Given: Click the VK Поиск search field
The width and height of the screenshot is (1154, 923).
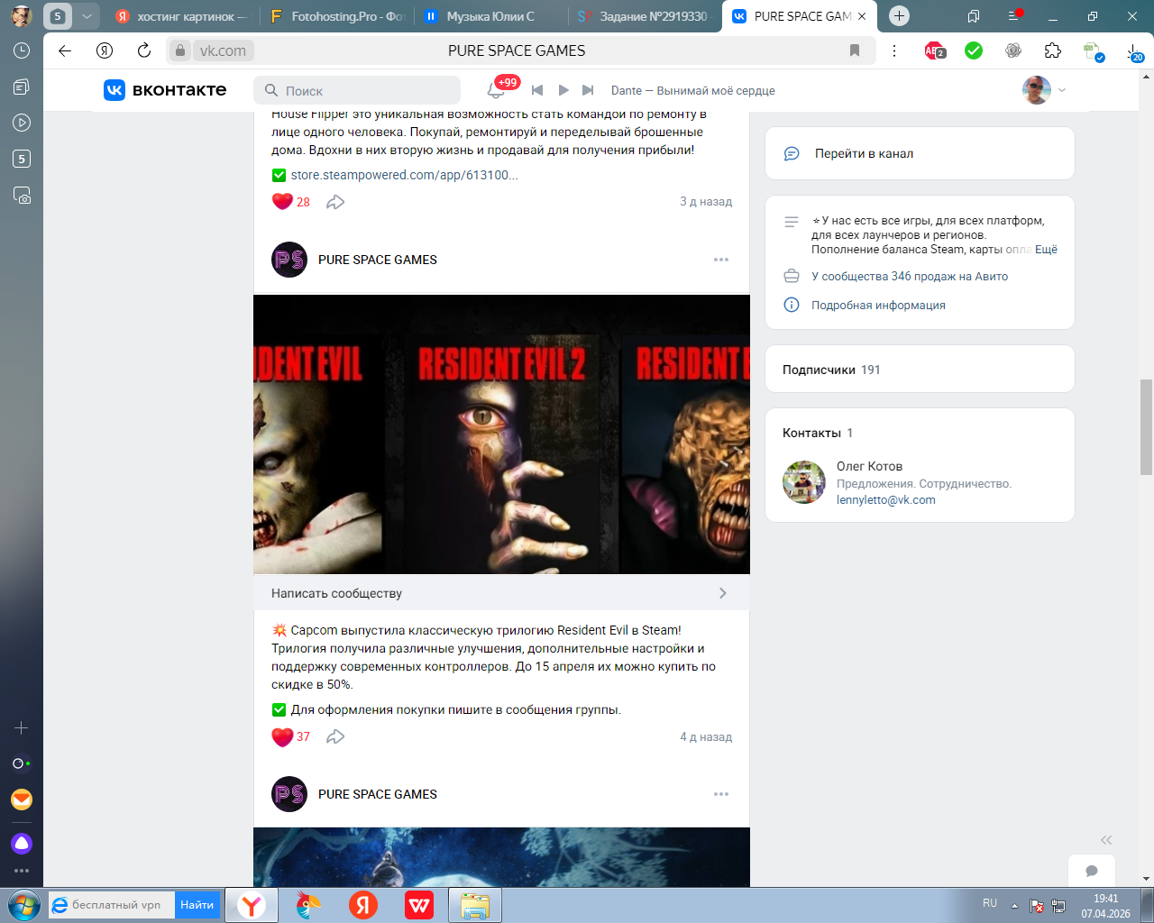Looking at the screenshot, I should 357,90.
